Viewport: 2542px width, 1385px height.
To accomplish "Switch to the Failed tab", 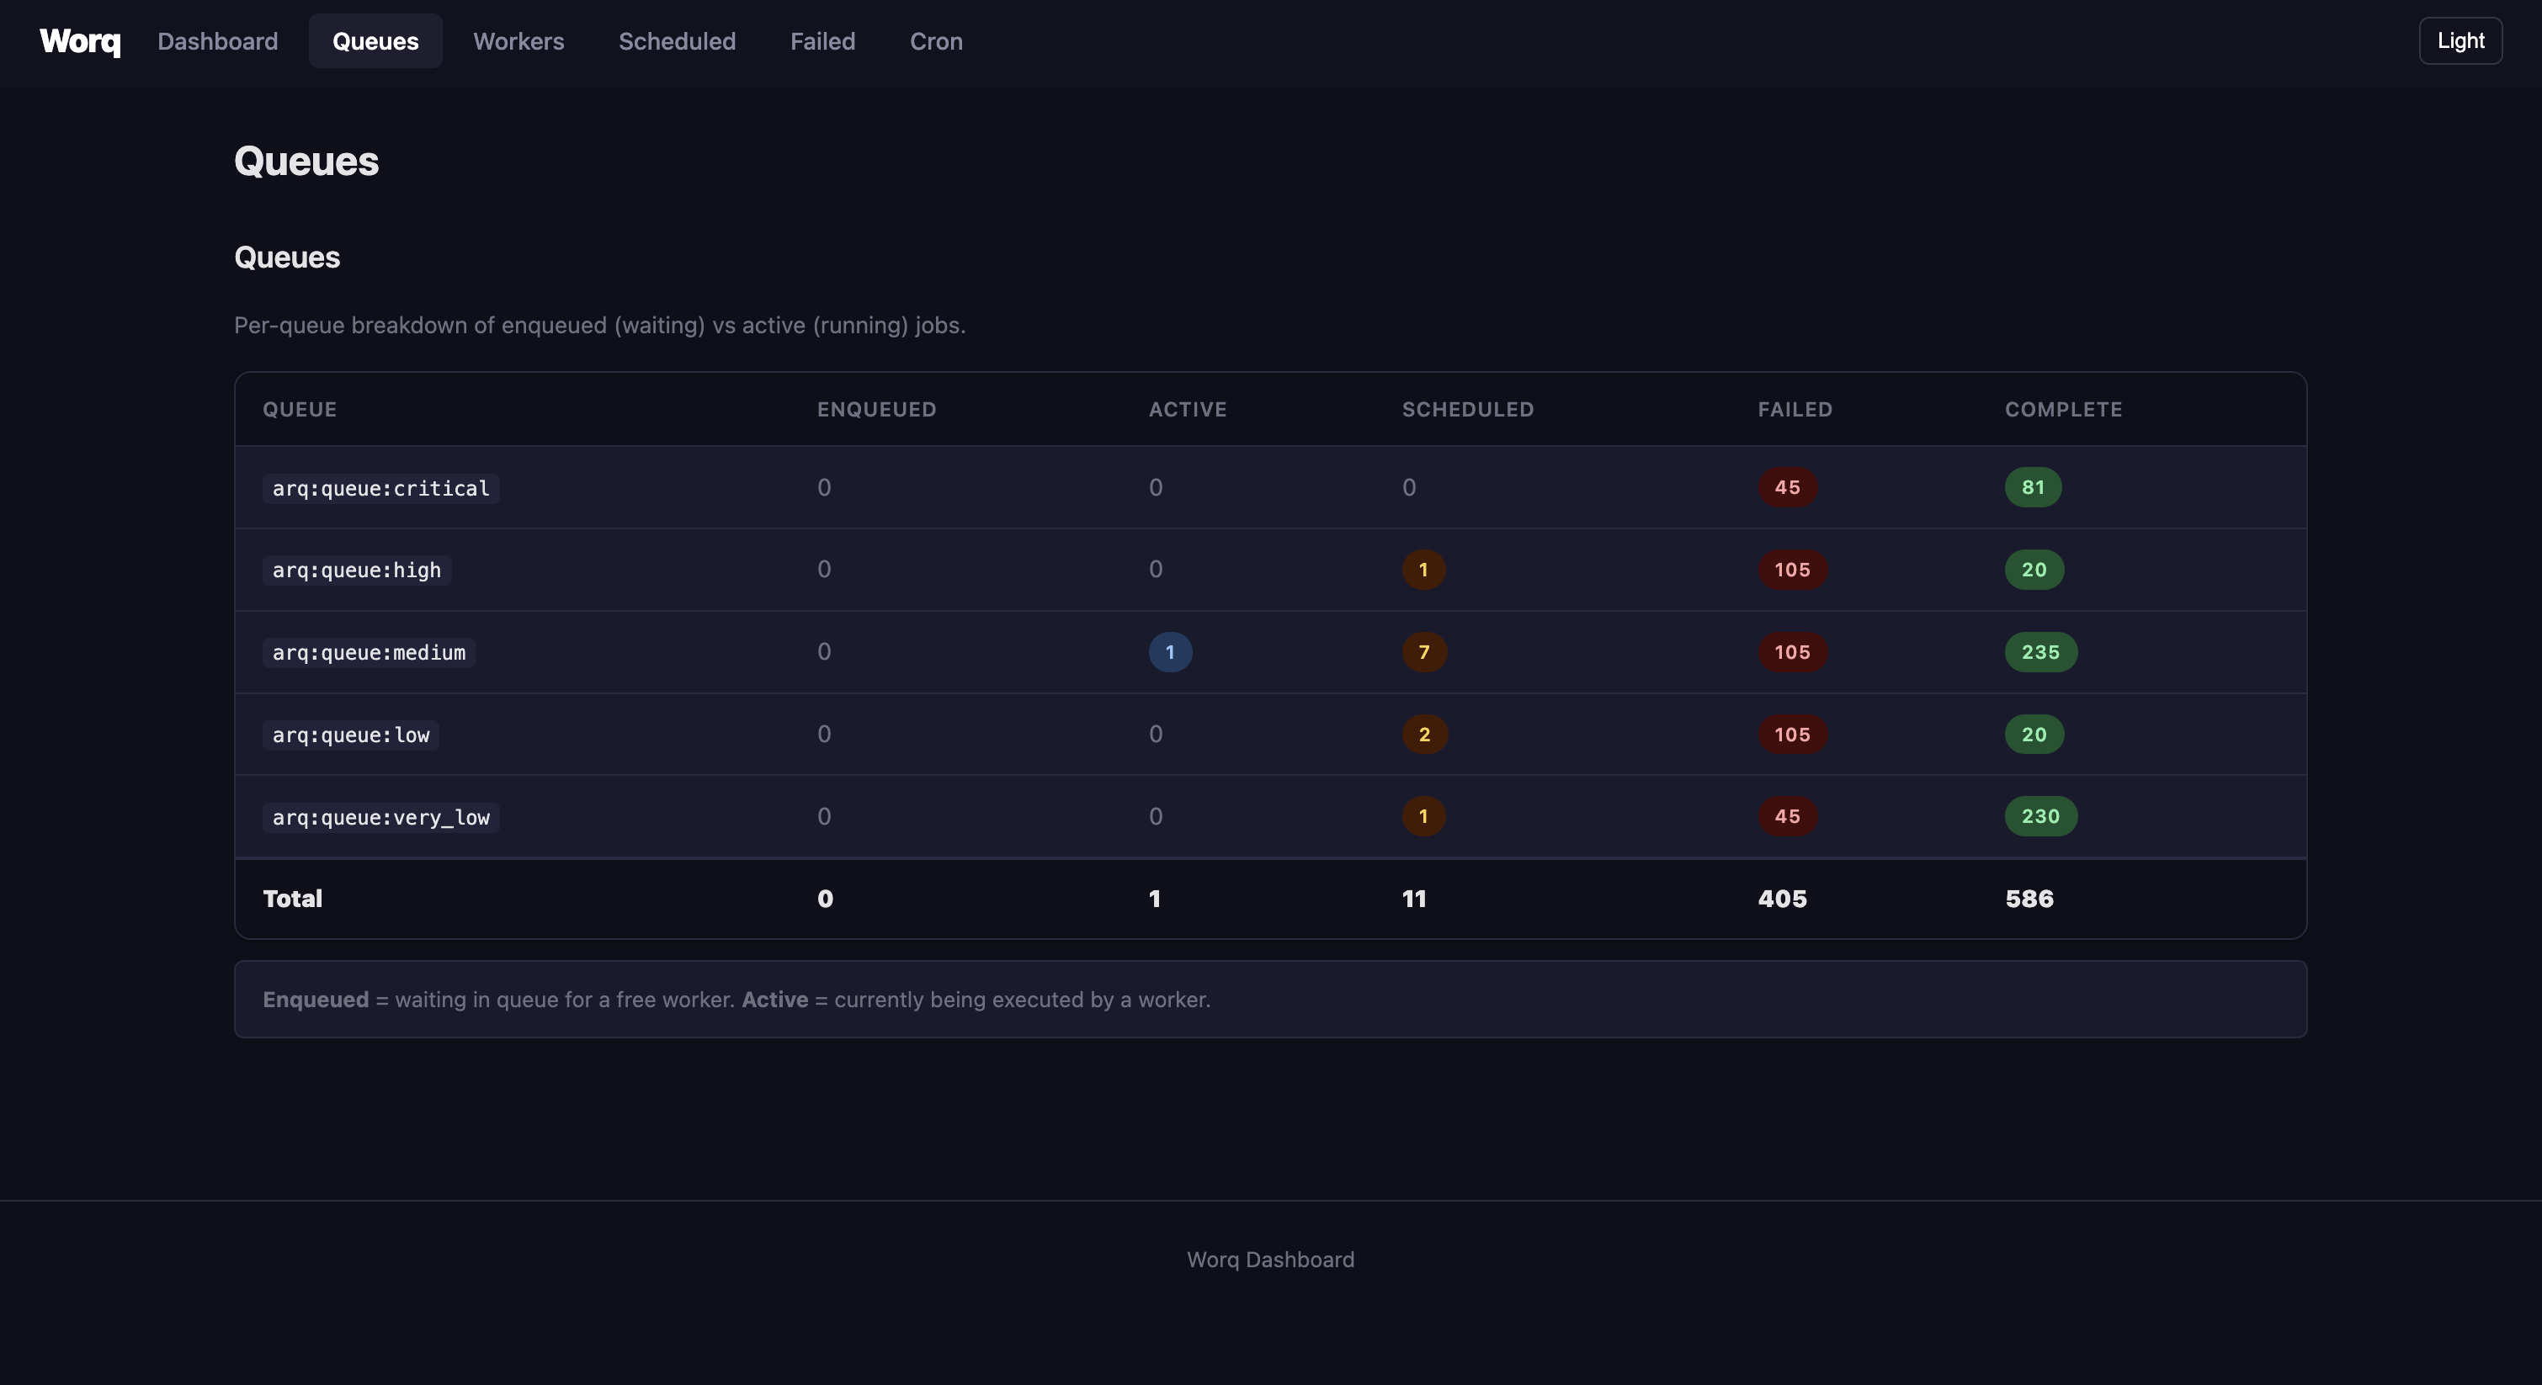I will click(x=823, y=41).
